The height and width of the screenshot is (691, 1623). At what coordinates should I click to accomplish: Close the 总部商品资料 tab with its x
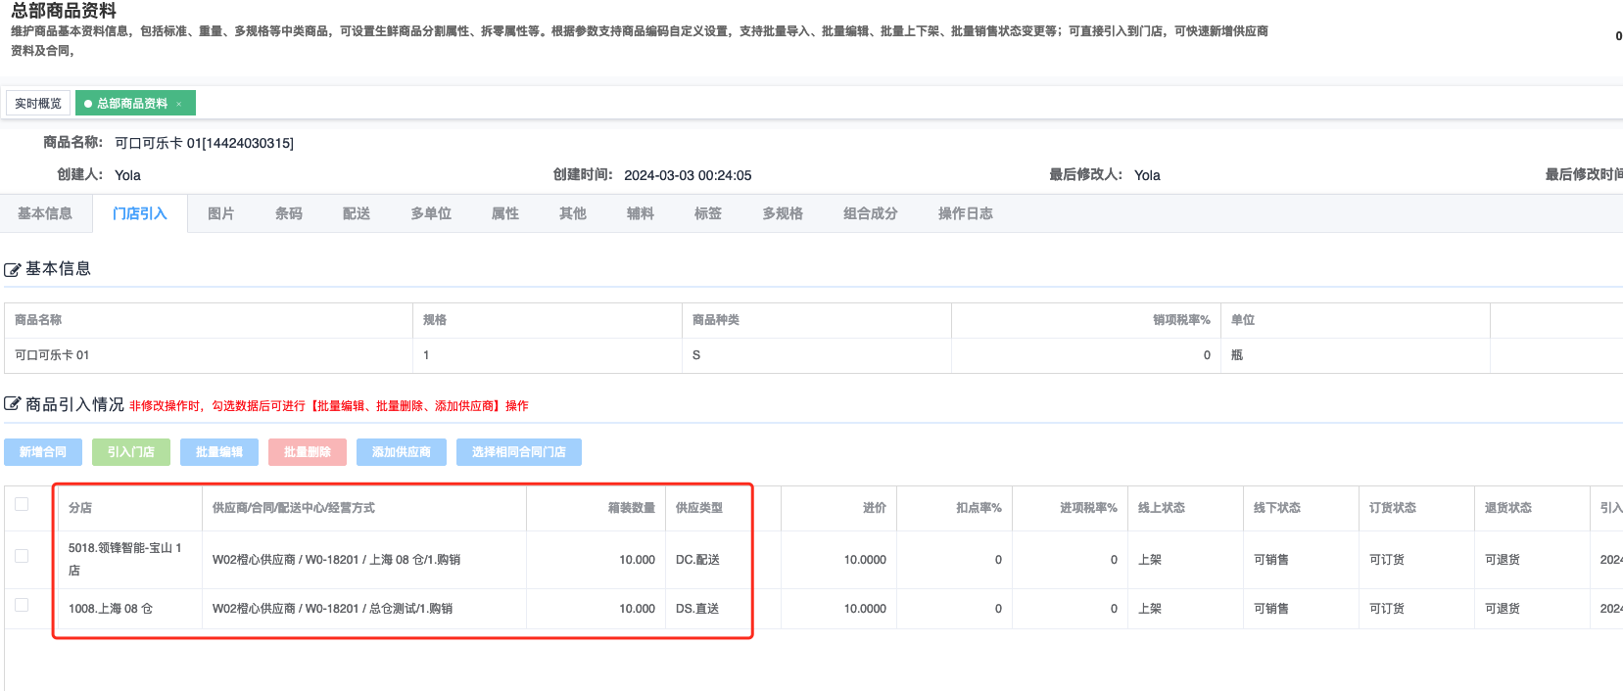tap(179, 104)
